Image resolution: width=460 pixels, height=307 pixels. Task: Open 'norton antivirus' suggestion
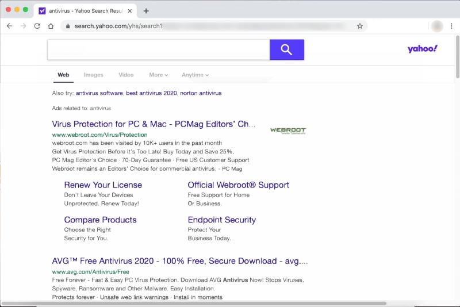pos(201,93)
